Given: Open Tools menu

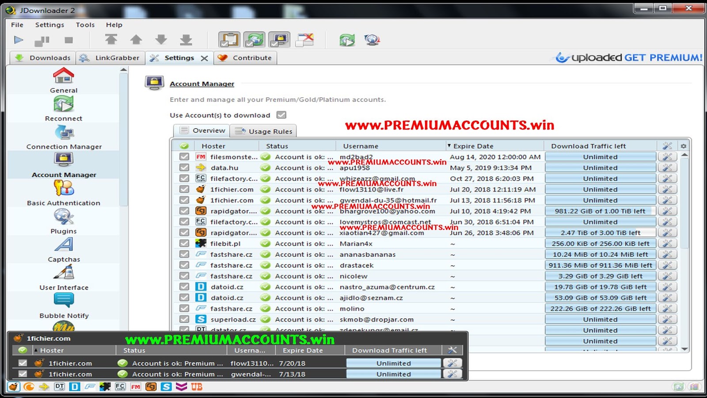Looking at the screenshot, I should point(85,25).
